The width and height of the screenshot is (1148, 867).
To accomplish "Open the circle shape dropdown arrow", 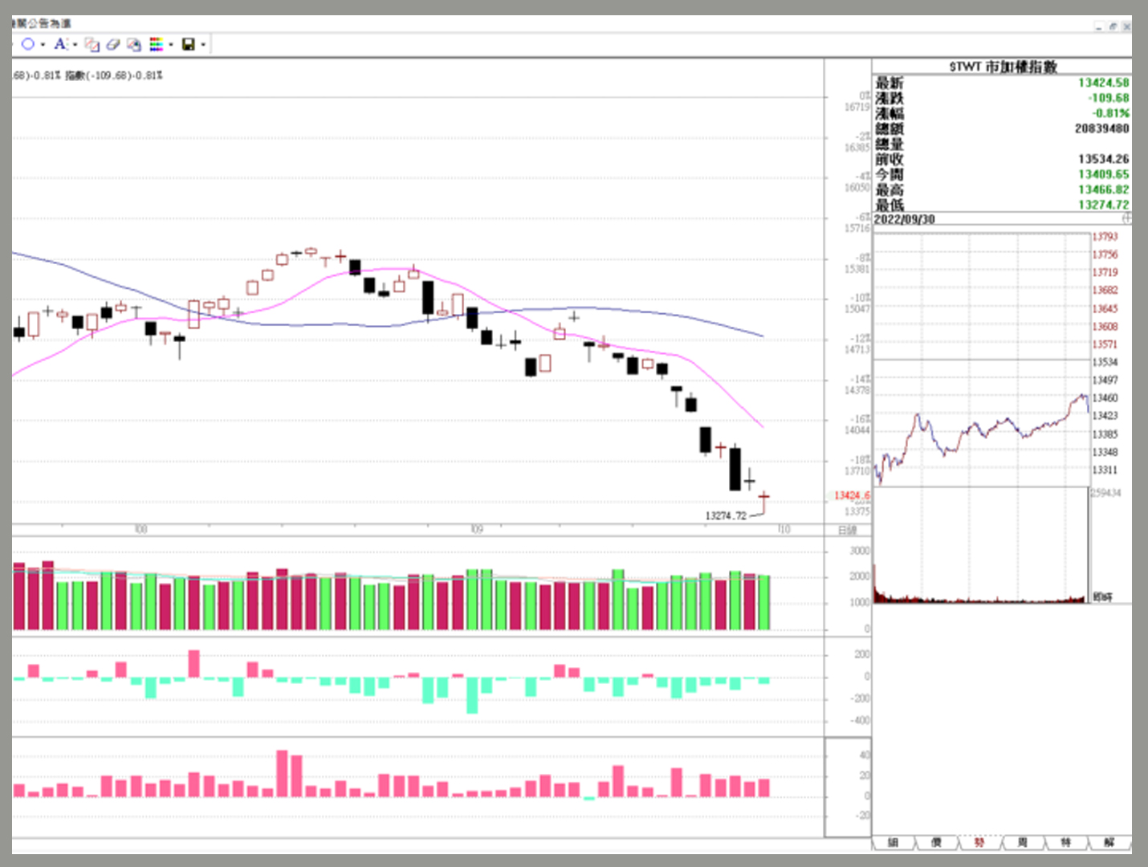I will (43, 45).
